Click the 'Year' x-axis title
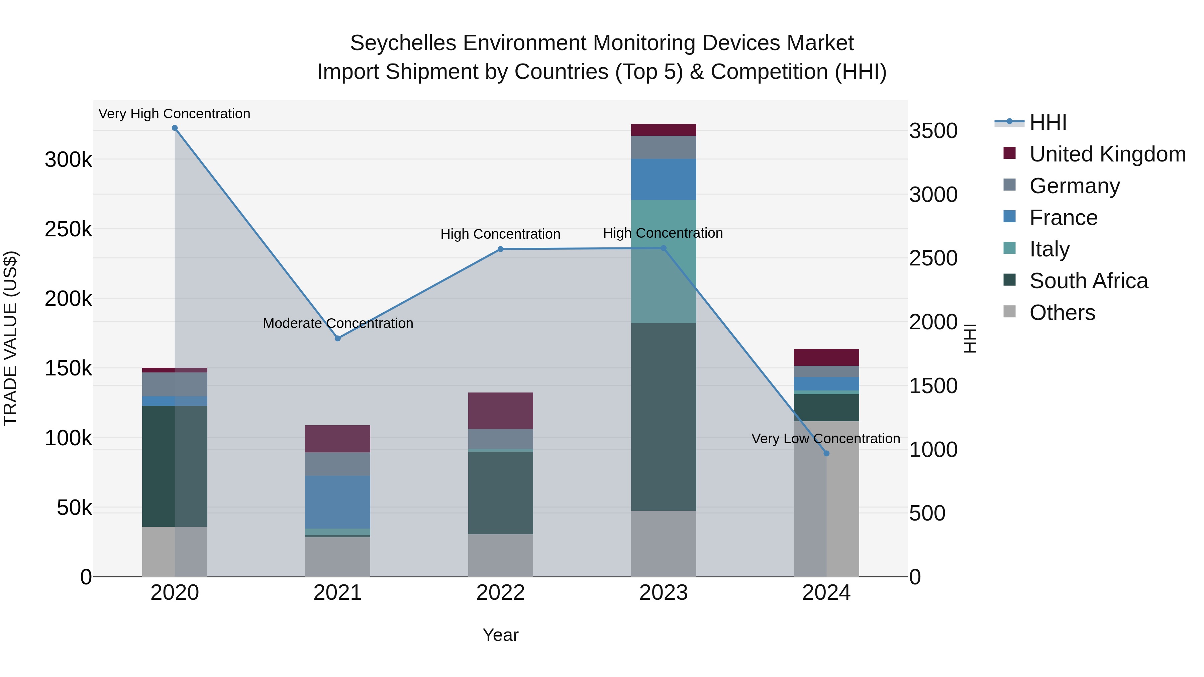The width and height of the screenshot is (1204, 677). click(501, 636)
